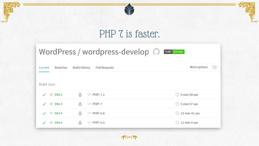Click the Linux penguin icon in PHP: 5.5 row
Viewport: 259px width, 146px height.
coord(80,122)
